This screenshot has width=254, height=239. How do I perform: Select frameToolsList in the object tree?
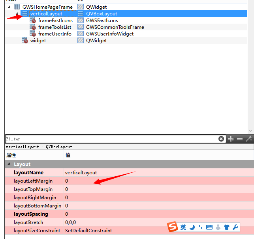pos(55,27)
